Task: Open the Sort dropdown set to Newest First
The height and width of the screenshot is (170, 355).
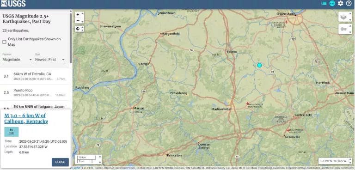Action: pyautogui.click(x=50, y=60)
